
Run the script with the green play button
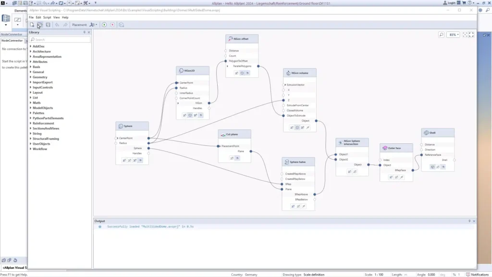pos(104,25)
